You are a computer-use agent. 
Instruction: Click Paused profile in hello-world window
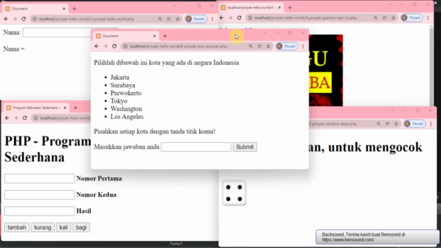(196, 19)
